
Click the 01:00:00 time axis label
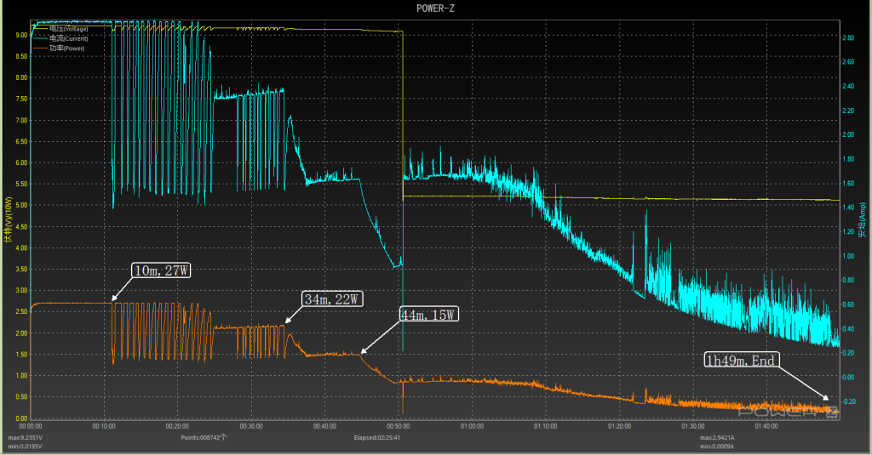(472, 427)
